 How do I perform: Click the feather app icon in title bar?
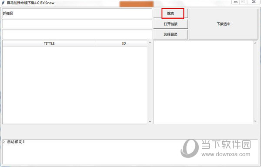pos(3,3)
